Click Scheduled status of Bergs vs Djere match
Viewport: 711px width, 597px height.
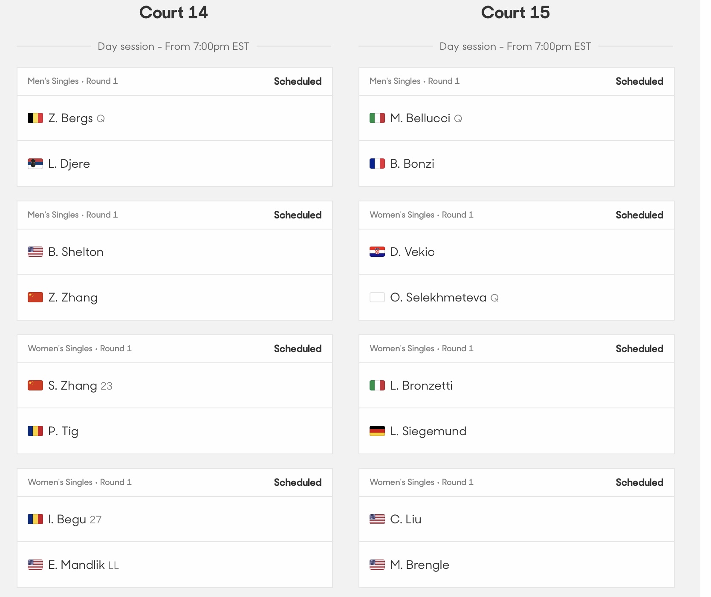point(298,81)
